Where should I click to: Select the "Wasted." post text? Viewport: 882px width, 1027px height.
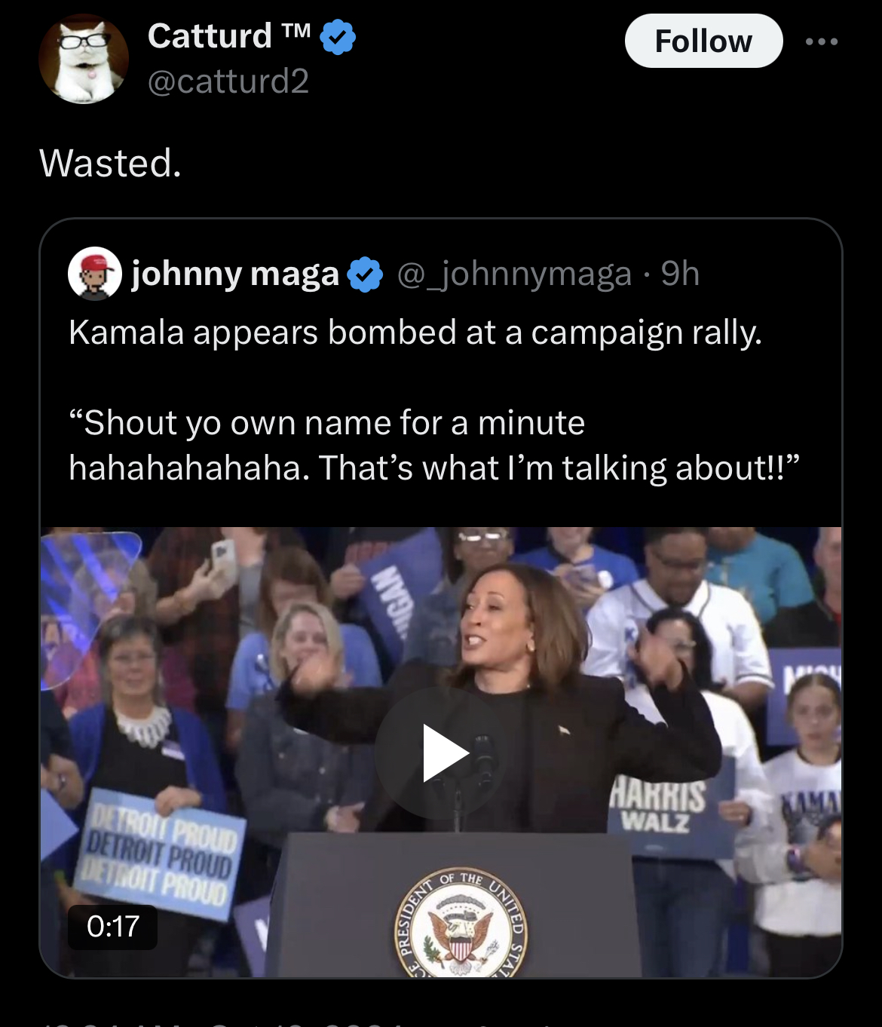click(111, 163)
